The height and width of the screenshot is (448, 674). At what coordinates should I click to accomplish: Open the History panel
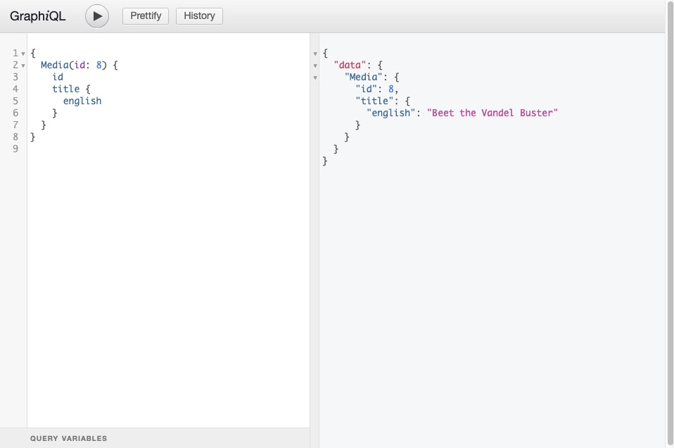tap(199, 16)
